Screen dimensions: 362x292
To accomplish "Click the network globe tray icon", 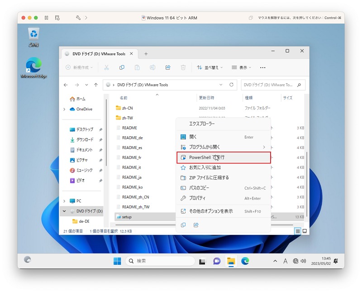I will (295, 261).
